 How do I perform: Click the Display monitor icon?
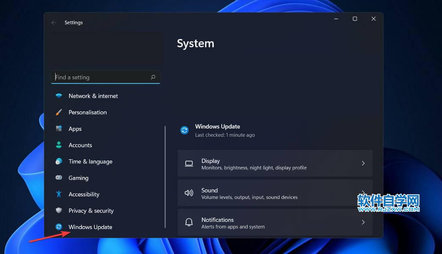click(189, 163)
